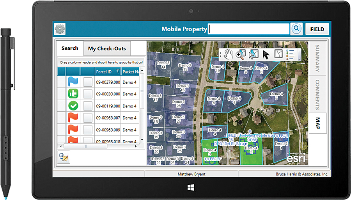
Task: Open the MAP side tab
Action: pos(317,123)
